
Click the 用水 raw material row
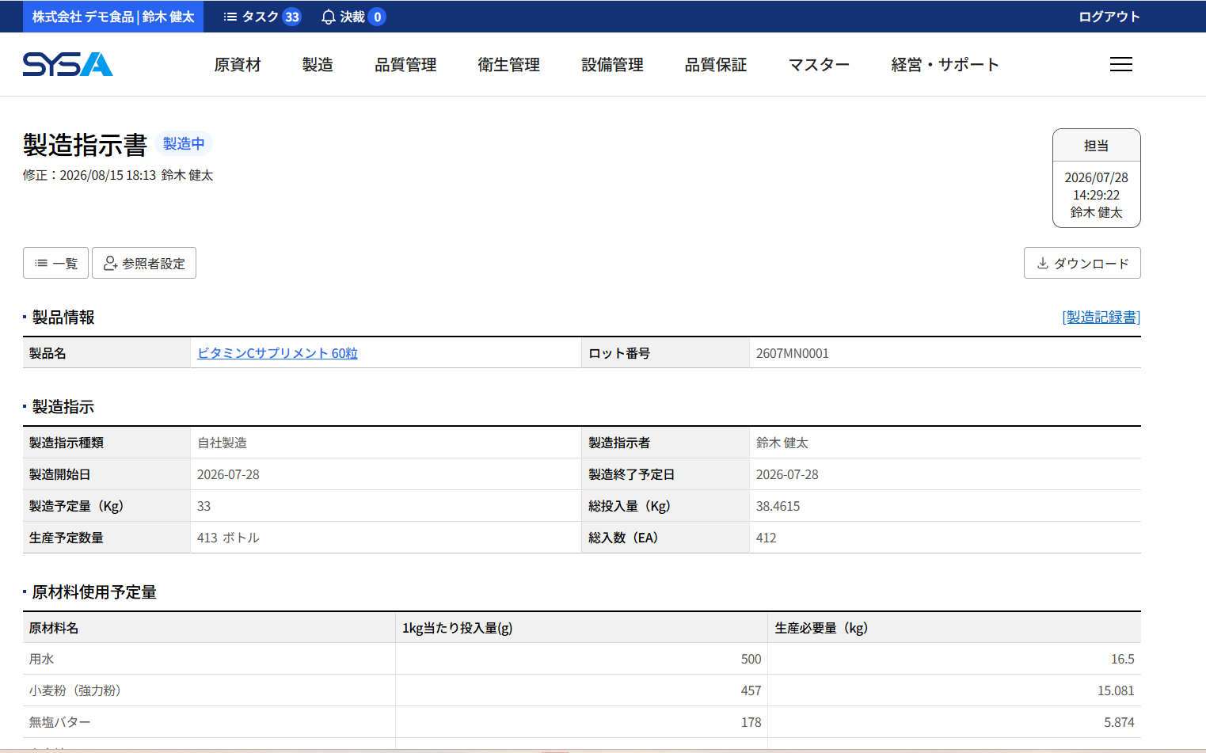click(x=582, y=659)
